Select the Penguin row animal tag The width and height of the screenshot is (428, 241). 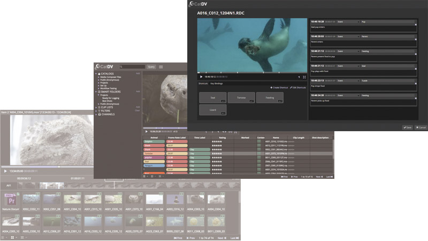[x=154, y=165]
